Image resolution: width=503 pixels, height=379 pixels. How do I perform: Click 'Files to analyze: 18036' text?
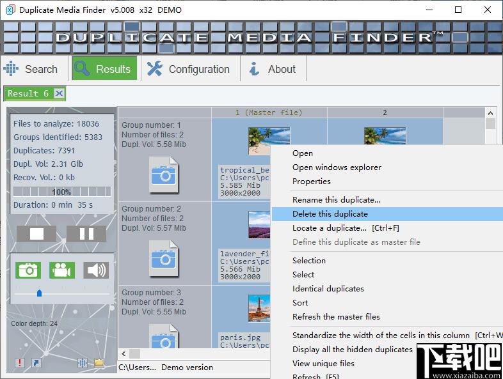[x=56, y=124]
